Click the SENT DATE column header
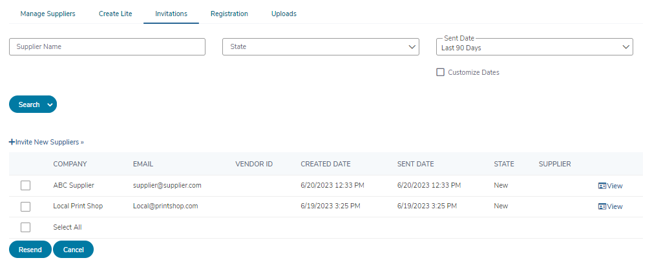This screenshot has width=652, height=278. click(415, 164)
